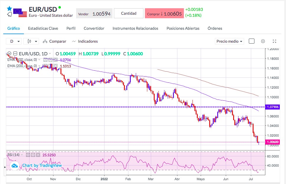Viewport: 286px width, 184px height.
Task: Open RSI (14) settings gear
Action: [33, 155]
